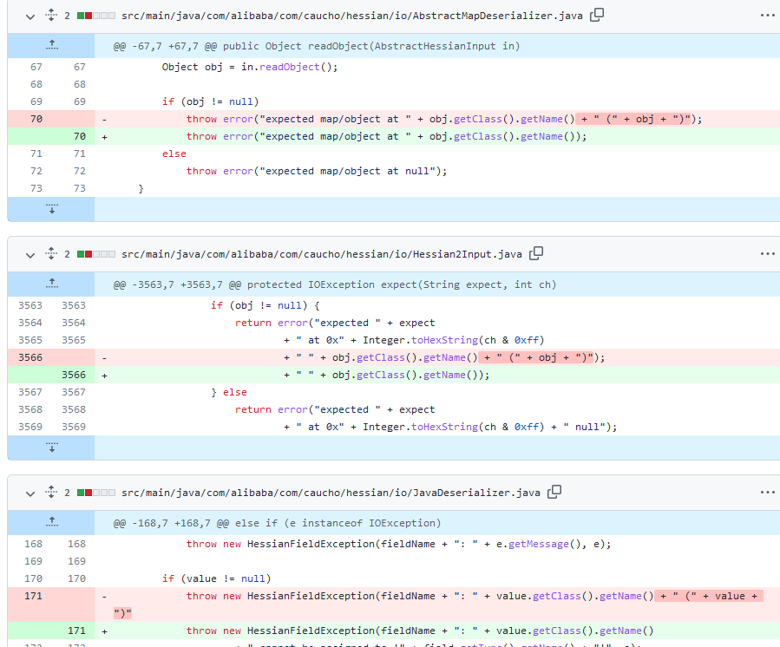Click line 71 'else' keyword

pos(174,154)
